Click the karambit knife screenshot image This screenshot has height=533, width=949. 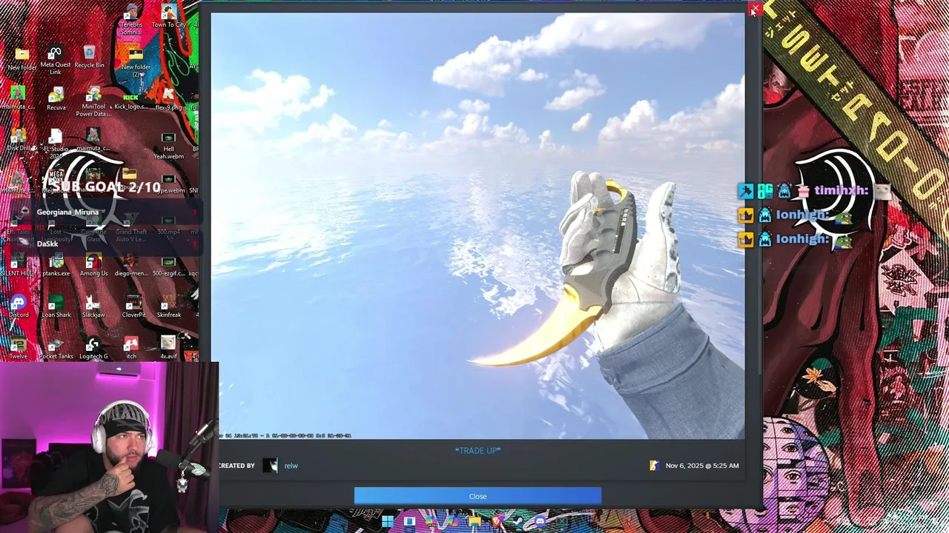pos(477,226)
